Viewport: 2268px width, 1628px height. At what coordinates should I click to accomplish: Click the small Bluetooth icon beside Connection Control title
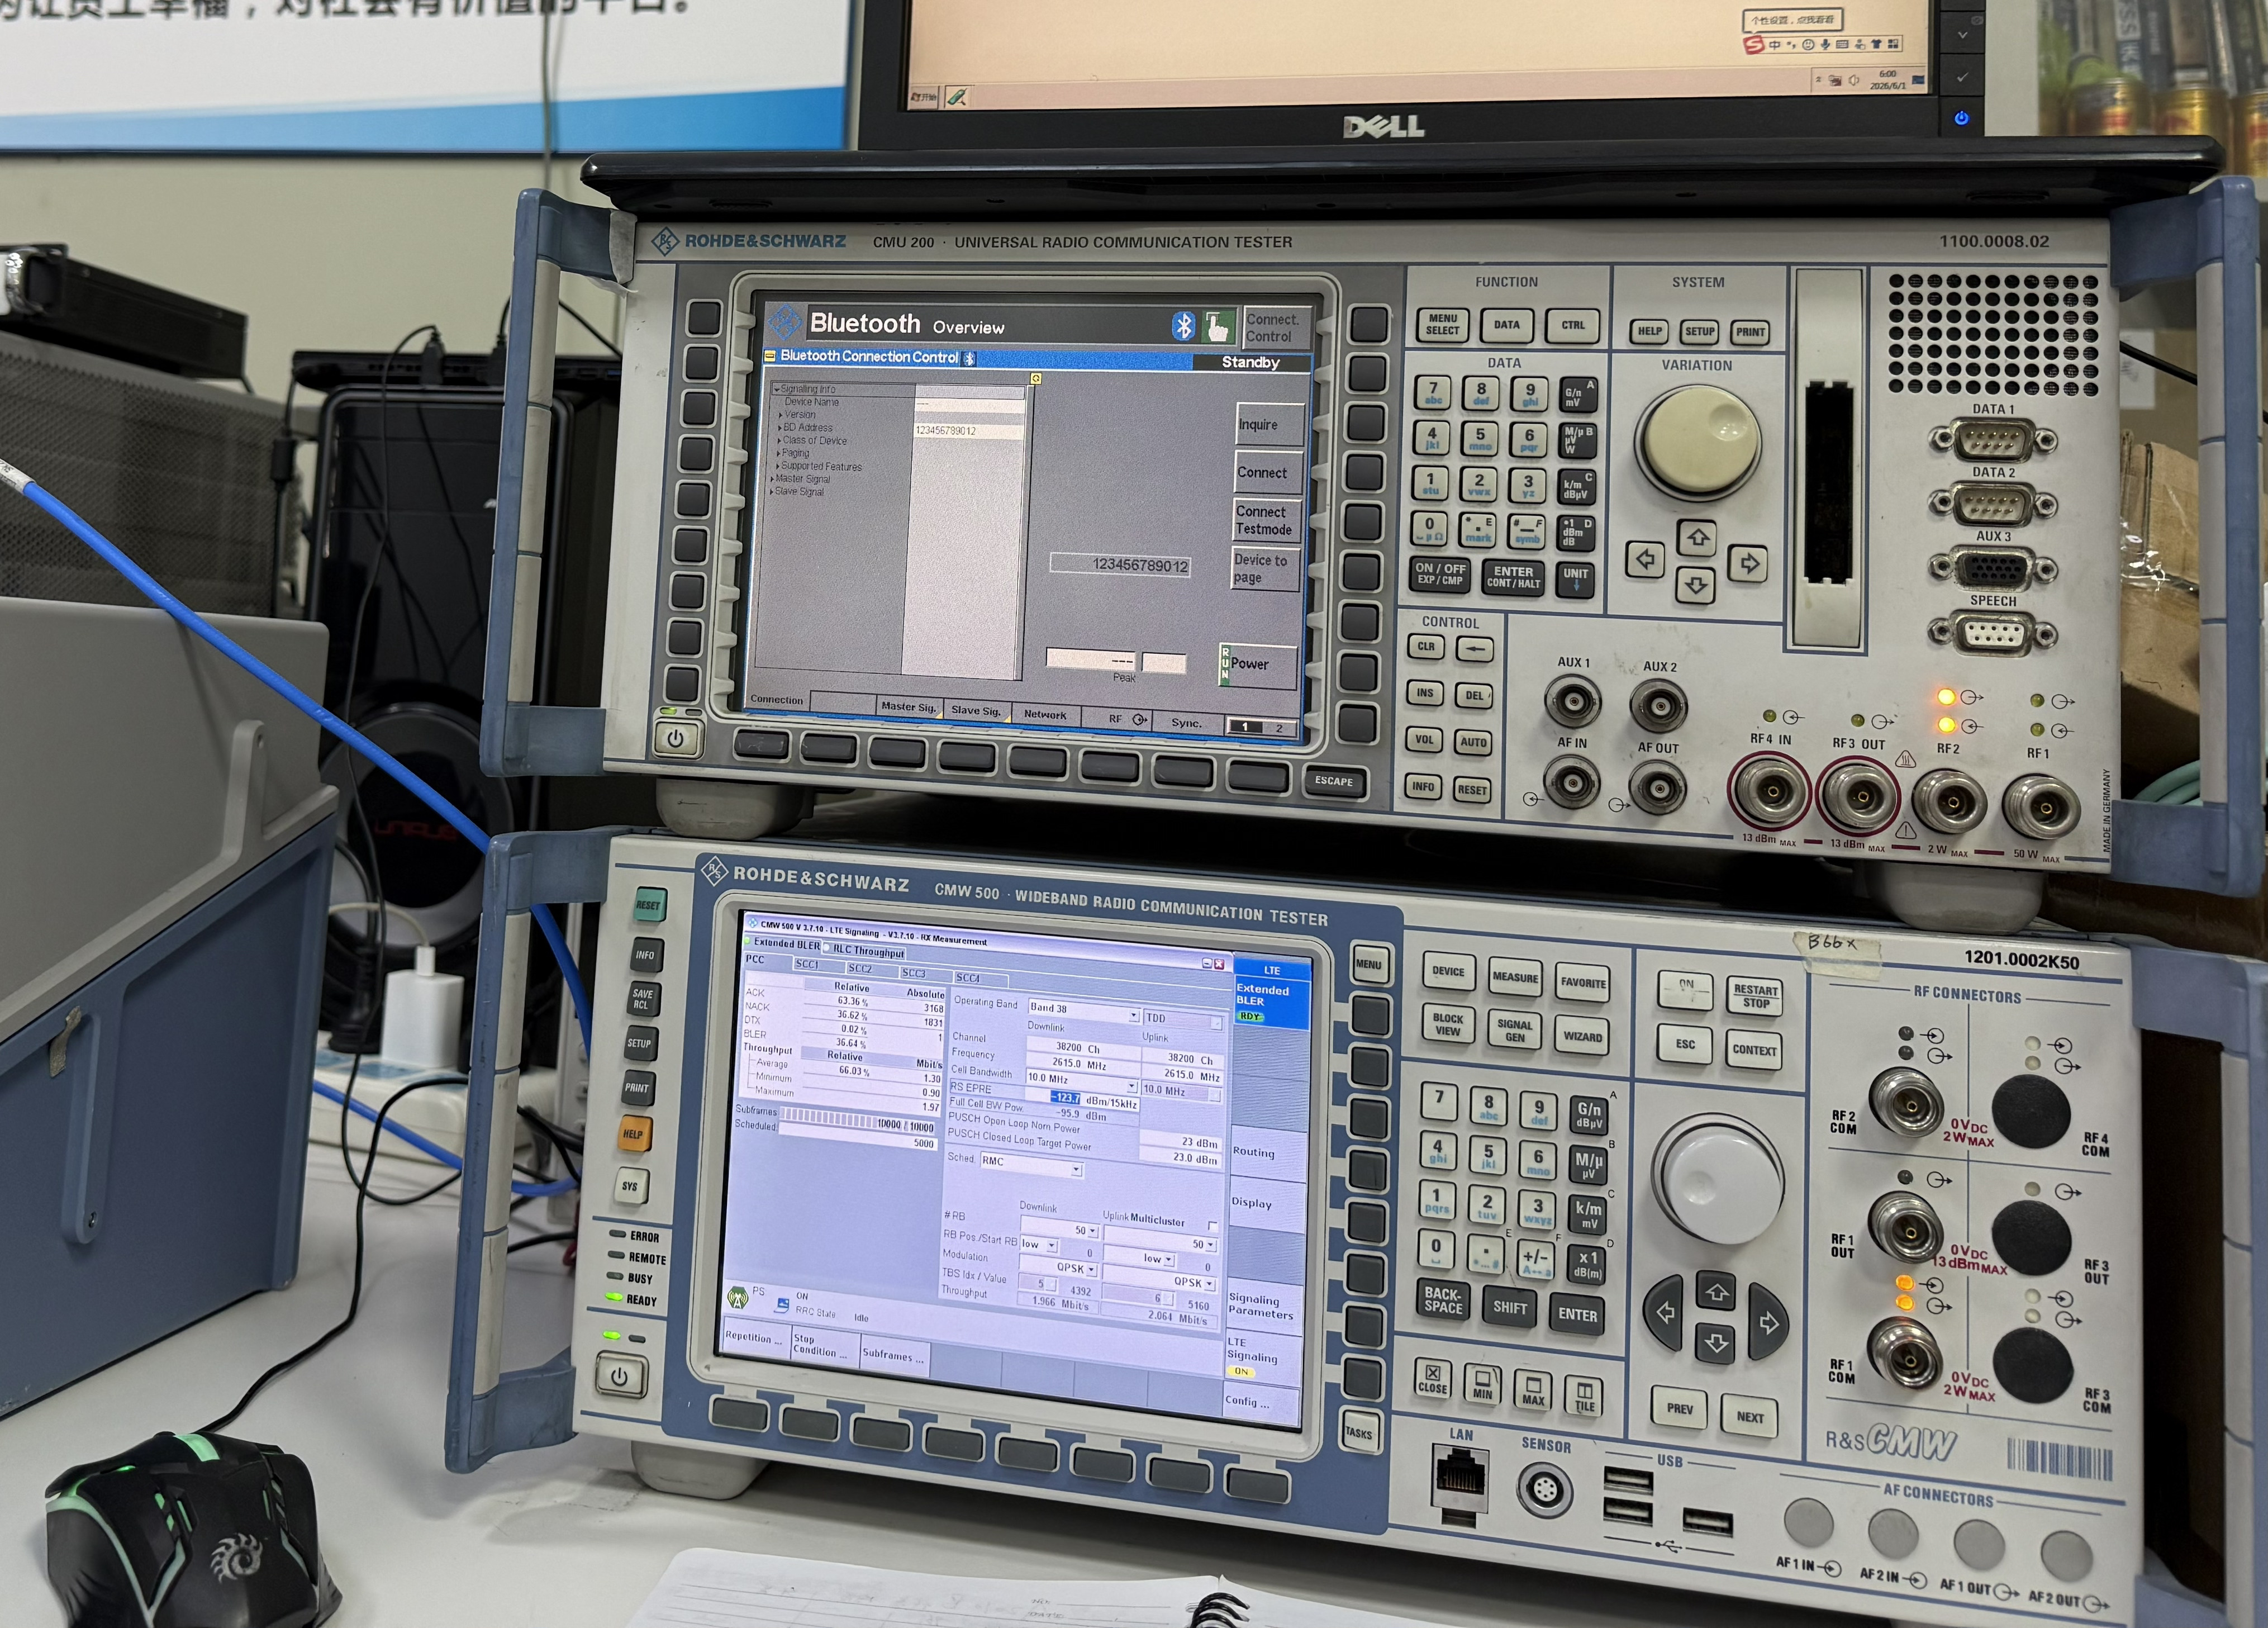click(x=969, y=358)
